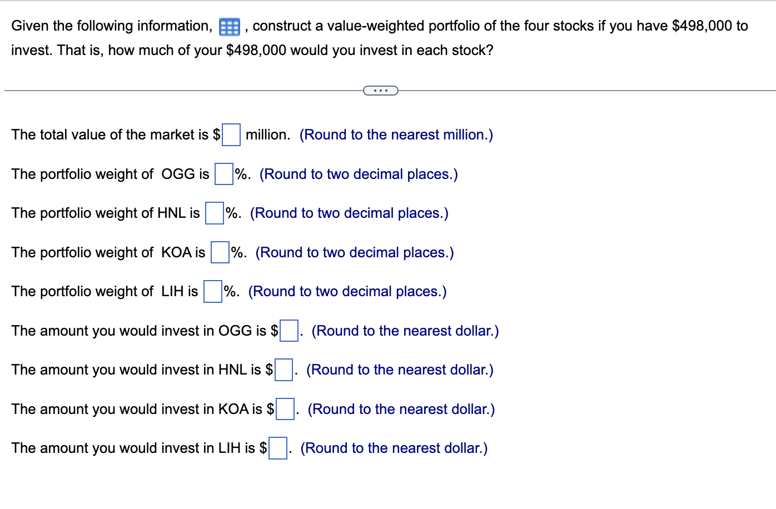
Task: Select the OGG investment amount box
Action: tap(288, 331)
